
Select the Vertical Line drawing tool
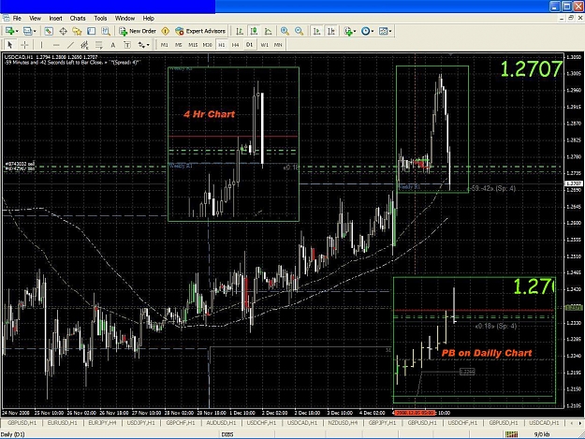[41, 45]
